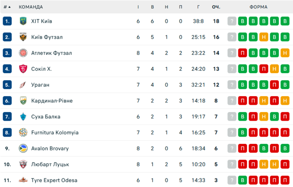Click the Avalon Brovary team logo
Viewport: 293px width, 187px height.
point(23,149)
